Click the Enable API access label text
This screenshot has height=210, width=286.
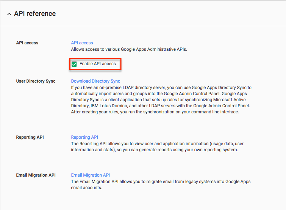tap(98, 64)
